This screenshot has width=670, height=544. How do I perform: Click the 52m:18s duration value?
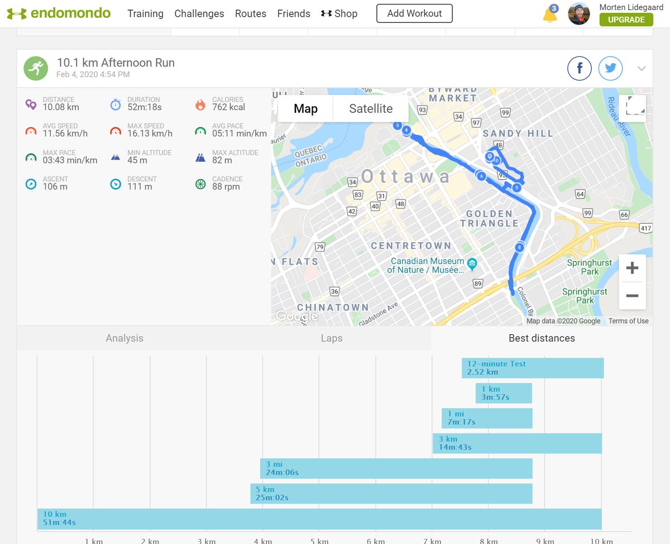click(x=143, y=107)
